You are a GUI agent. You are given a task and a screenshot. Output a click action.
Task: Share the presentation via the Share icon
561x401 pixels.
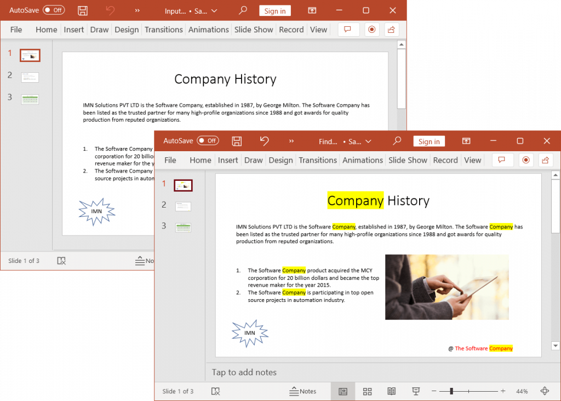[x=545, y=159]
